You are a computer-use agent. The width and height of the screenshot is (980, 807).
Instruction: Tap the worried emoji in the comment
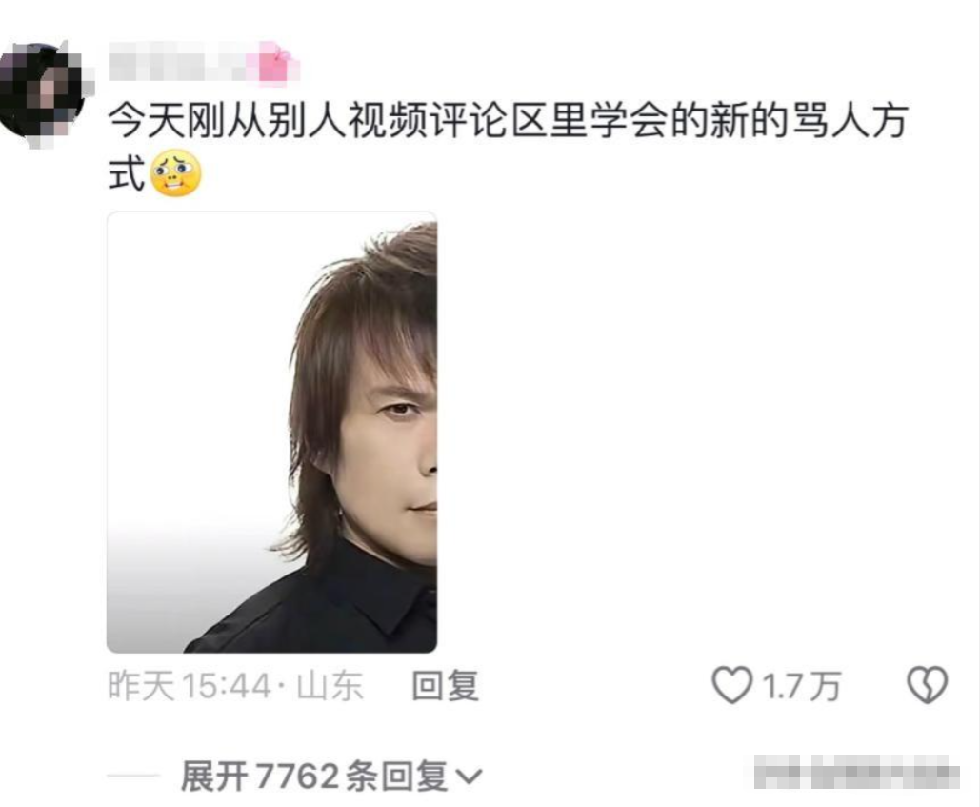pos(175,173)
